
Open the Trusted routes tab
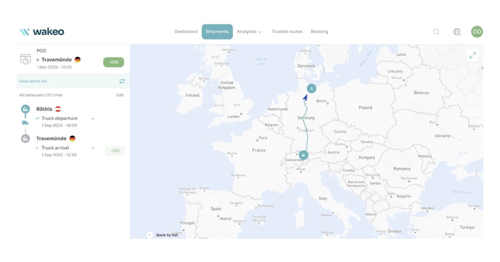(x=287, y=32)
